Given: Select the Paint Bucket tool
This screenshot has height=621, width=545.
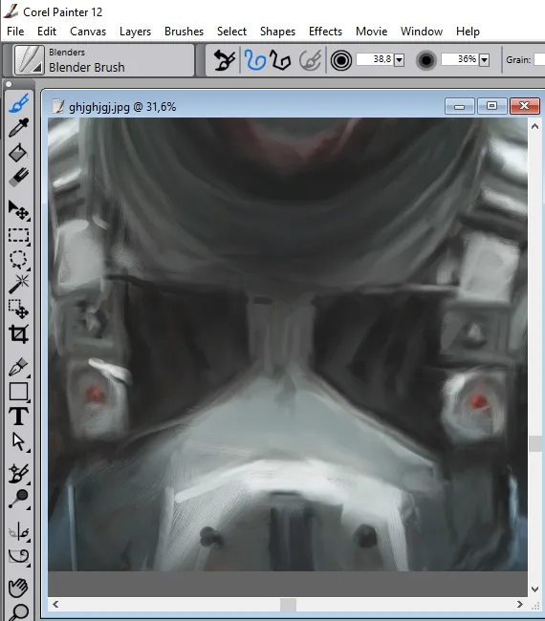Looking at the screenshot, I should pyautogui.click(x=18, y=153).
